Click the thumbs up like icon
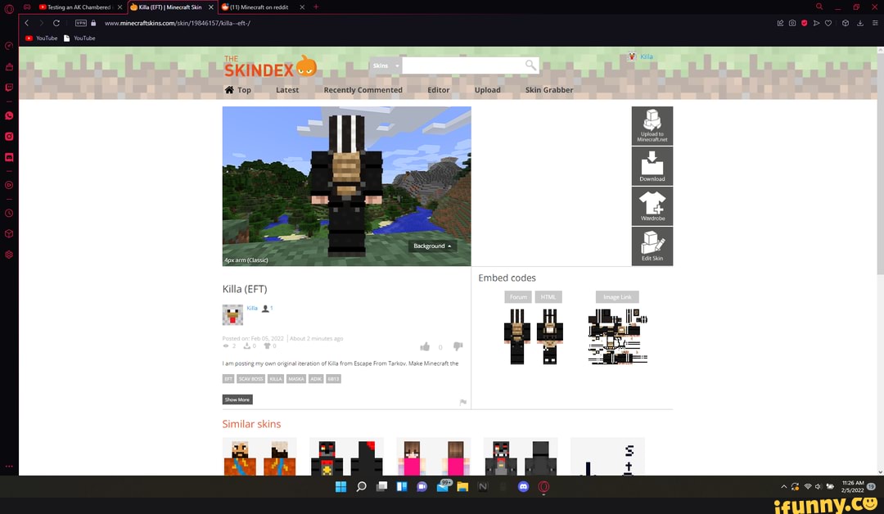884x514 pixels. (425, 347)
